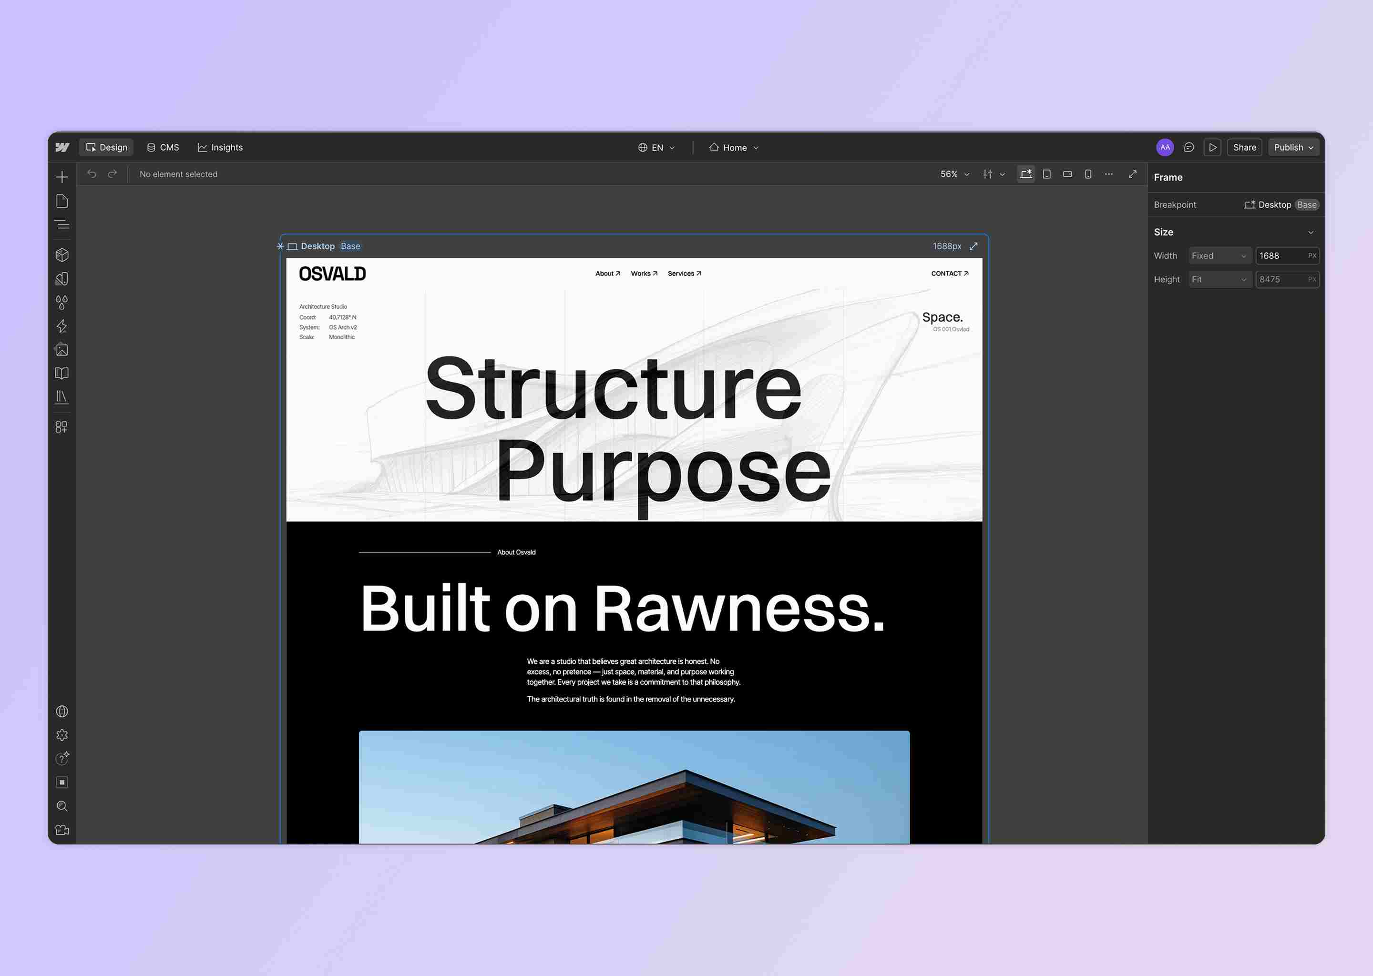Screen dimensions: 1373x976
Task: Undo the last action
Action: tap(92, 173)
